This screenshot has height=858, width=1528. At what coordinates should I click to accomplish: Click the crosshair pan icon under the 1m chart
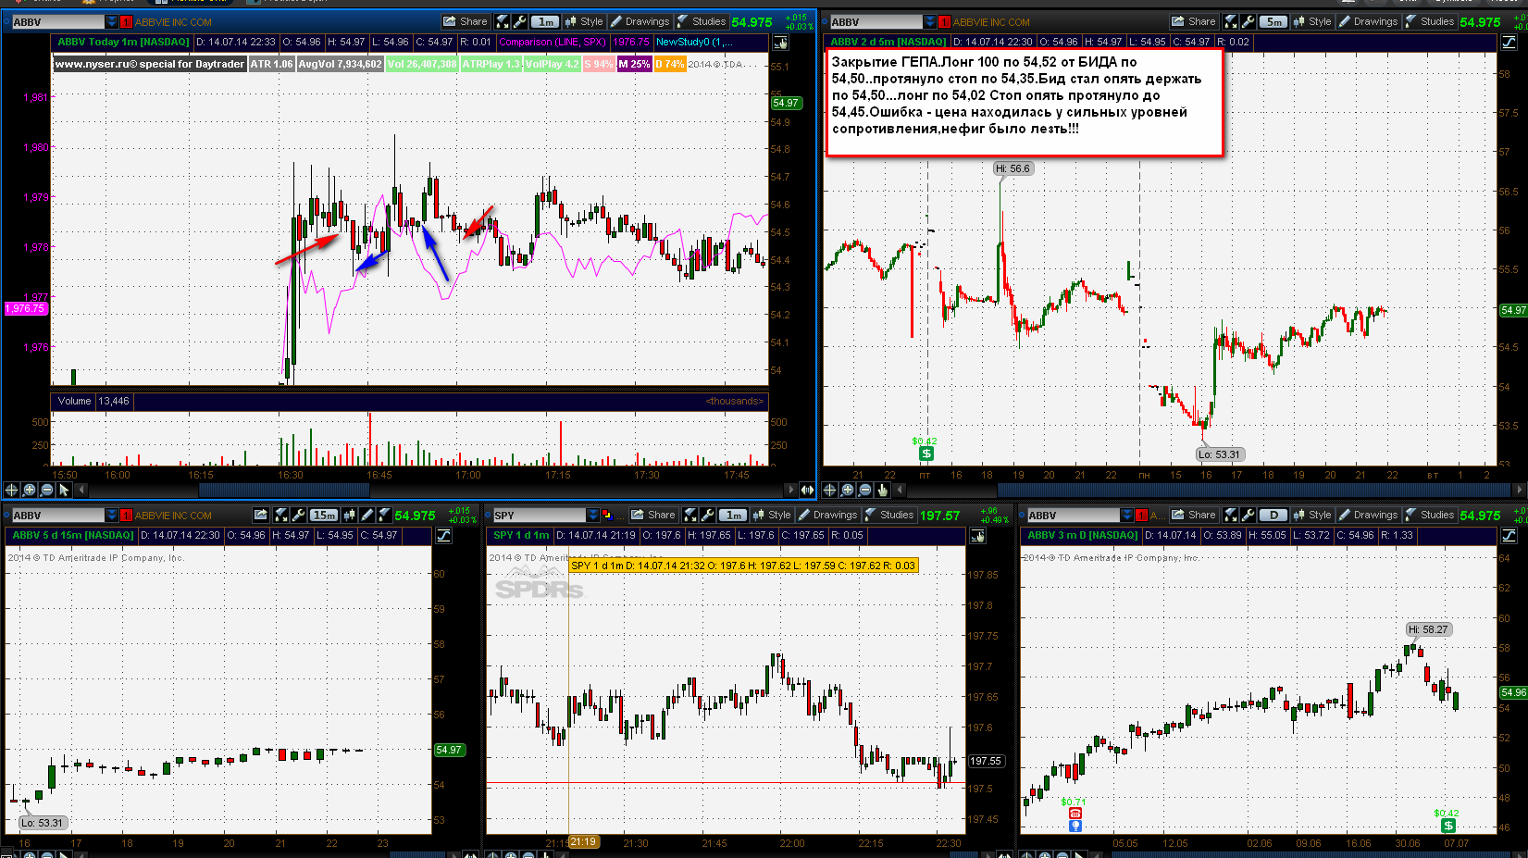[x=11, y=490]
